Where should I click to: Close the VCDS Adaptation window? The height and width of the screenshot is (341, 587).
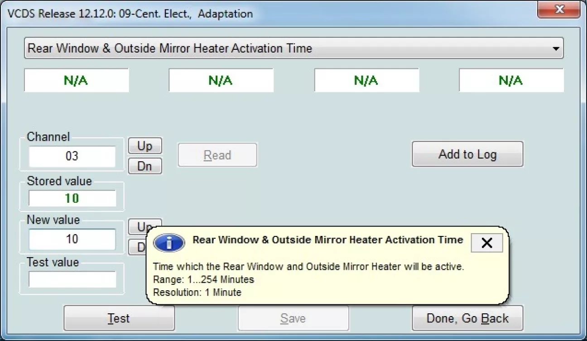point(559,10)
